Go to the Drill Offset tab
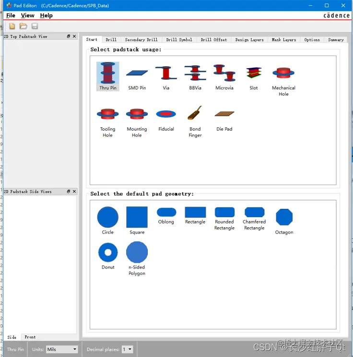Screen dimensions: 353x357 213,39
